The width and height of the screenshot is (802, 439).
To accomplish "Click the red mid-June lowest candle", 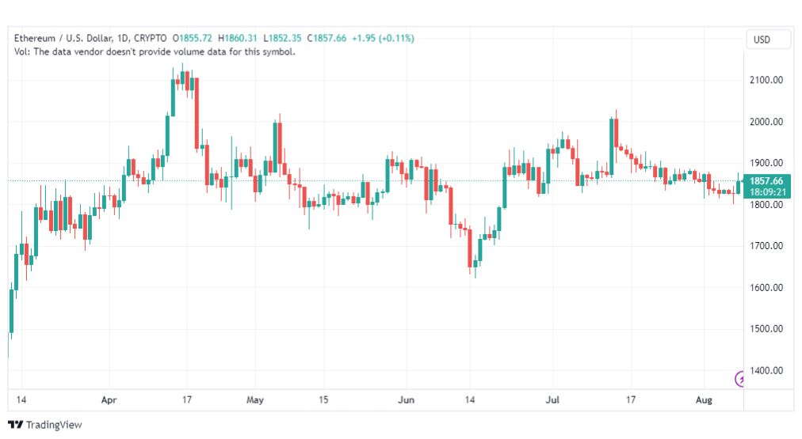I will coord(469,248).
